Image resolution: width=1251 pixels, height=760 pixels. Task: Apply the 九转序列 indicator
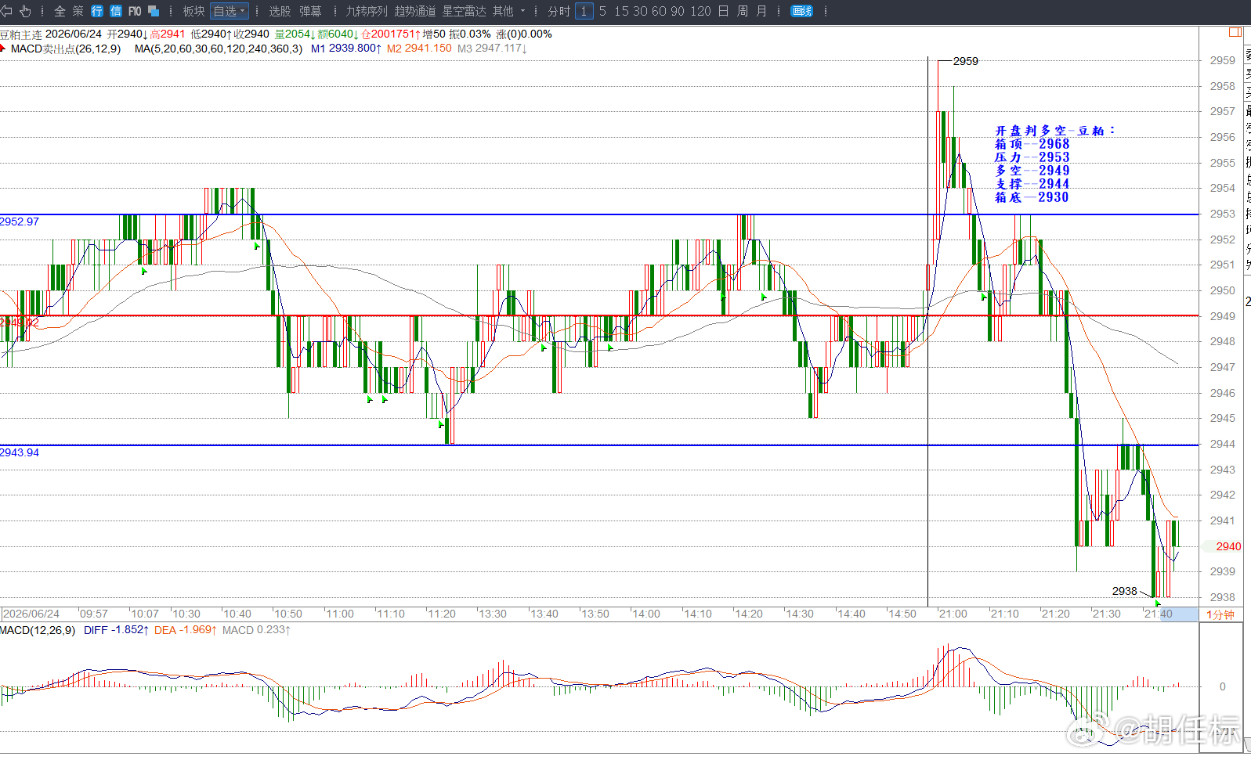click(x=367, y=11)
